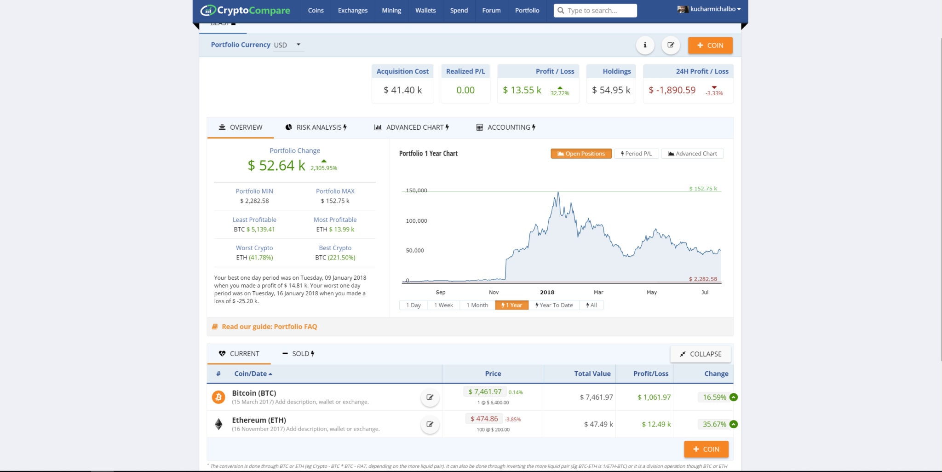Viewport: 942px width, 472px height.
Task: Click the Bitcoin (BTC) coin name
Action: click(x=254, y=393)
